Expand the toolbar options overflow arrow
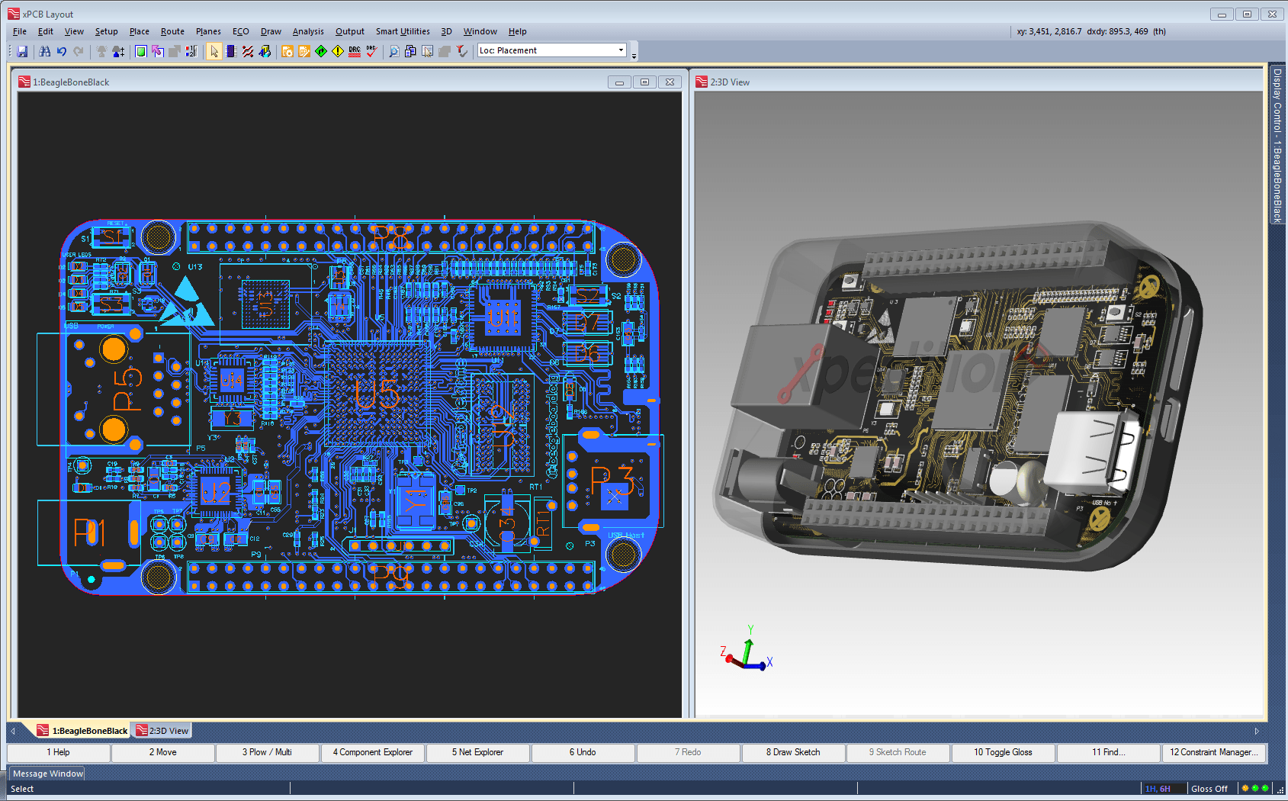Screen dimensions: 1288x801 pyautogui.click(x=634, y=55)
